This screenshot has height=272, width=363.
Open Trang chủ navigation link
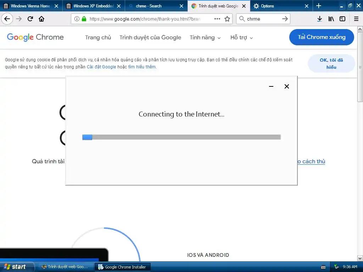(98, 38)
